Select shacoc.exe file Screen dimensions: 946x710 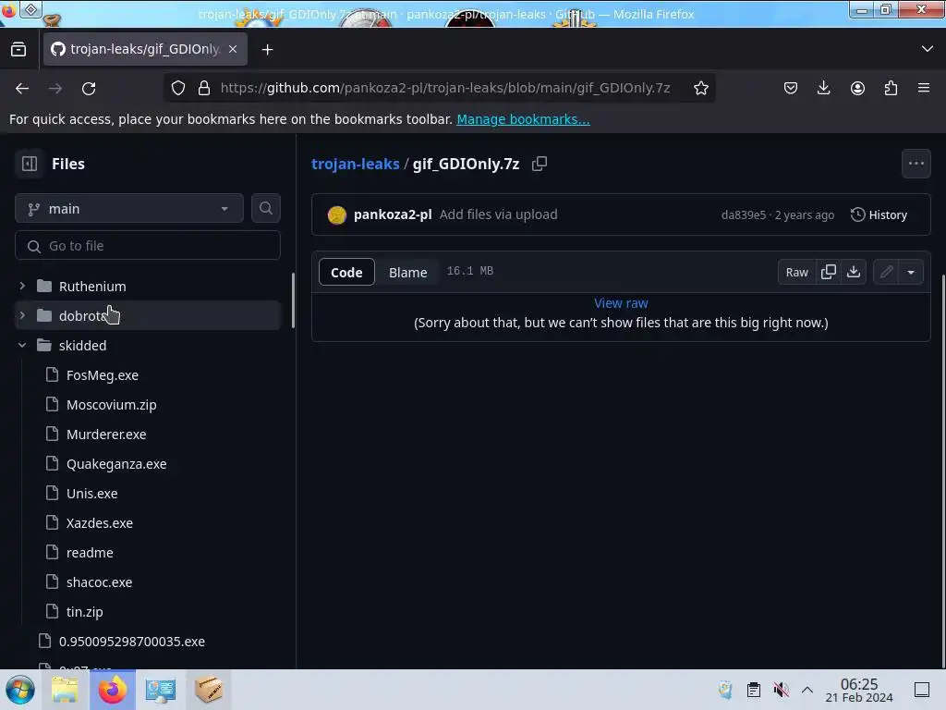click(x=99, y=582)
